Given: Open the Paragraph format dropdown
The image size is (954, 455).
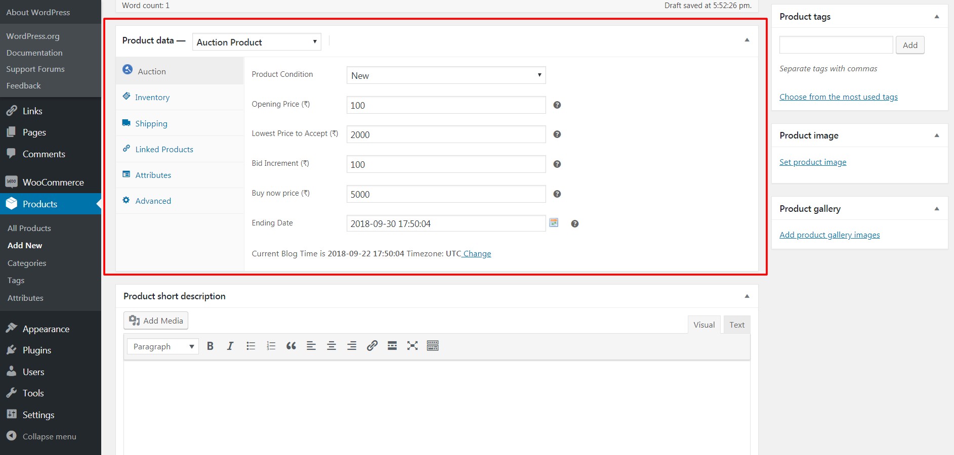Looking at the screenshot, I should (x=162, y=346).
